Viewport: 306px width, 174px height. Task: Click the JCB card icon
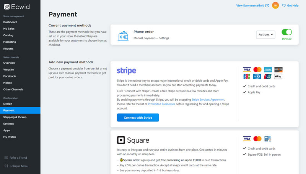[x=247, y=76]
